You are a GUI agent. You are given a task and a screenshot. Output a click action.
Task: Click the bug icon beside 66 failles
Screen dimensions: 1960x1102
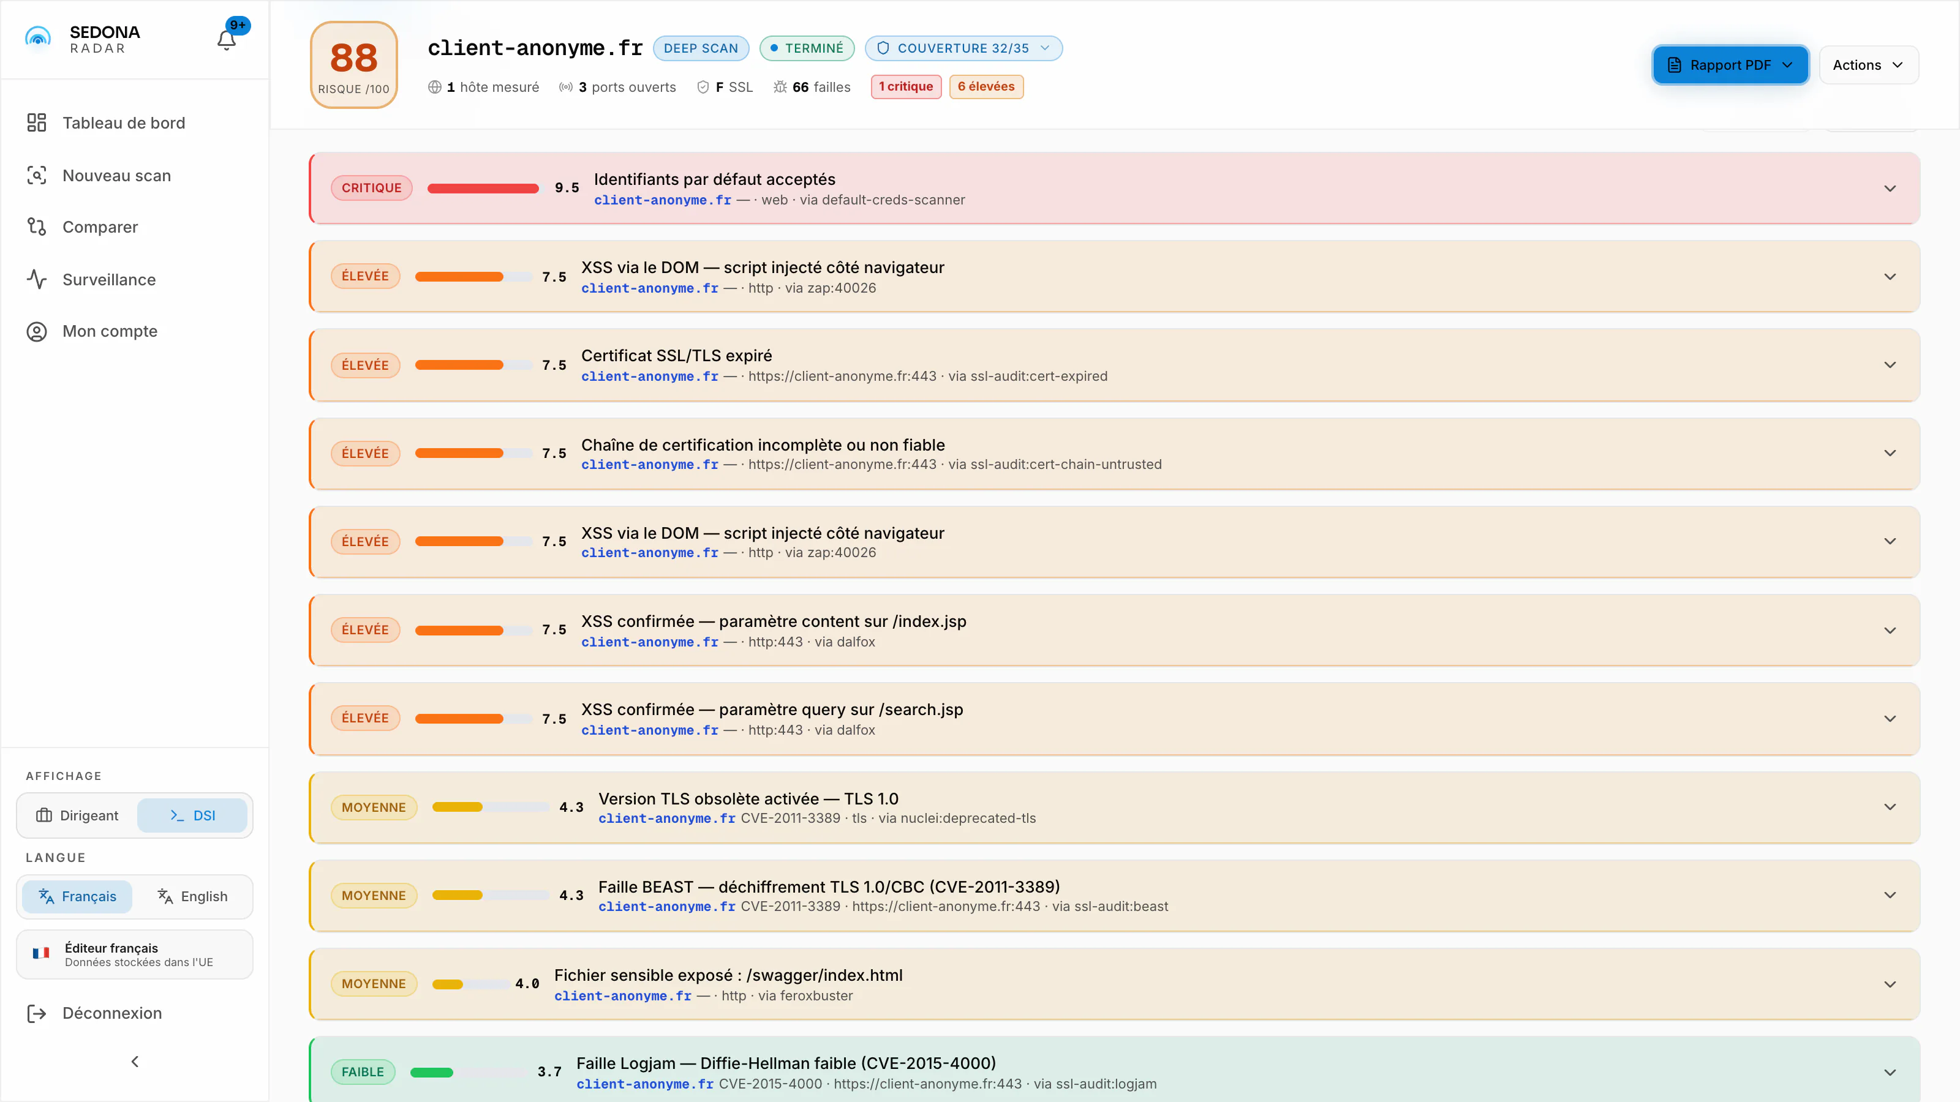pos(780,87)
